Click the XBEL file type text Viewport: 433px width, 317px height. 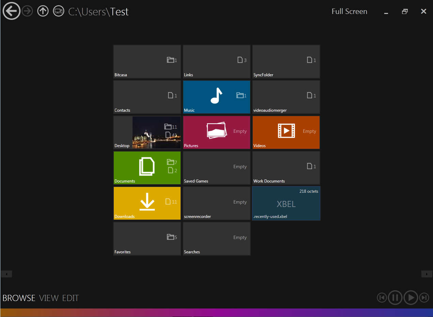tap(286, 204)
